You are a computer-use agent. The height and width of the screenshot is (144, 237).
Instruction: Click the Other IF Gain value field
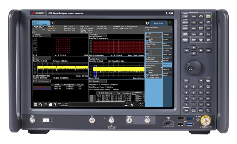pyautogui.click(x=153, y=47)
